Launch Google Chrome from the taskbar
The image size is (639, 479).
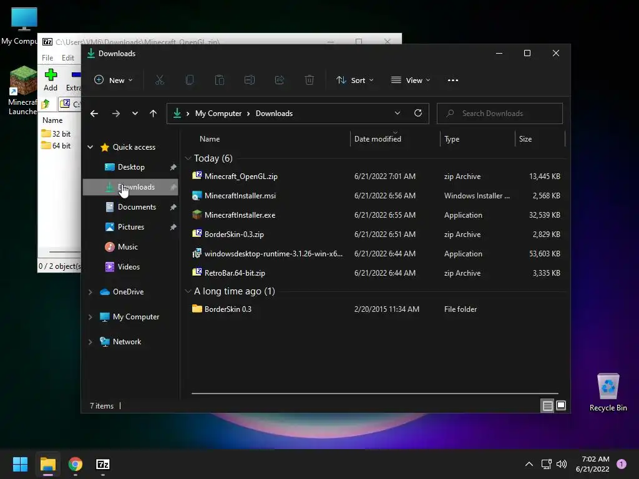click(x=76, y=464)
